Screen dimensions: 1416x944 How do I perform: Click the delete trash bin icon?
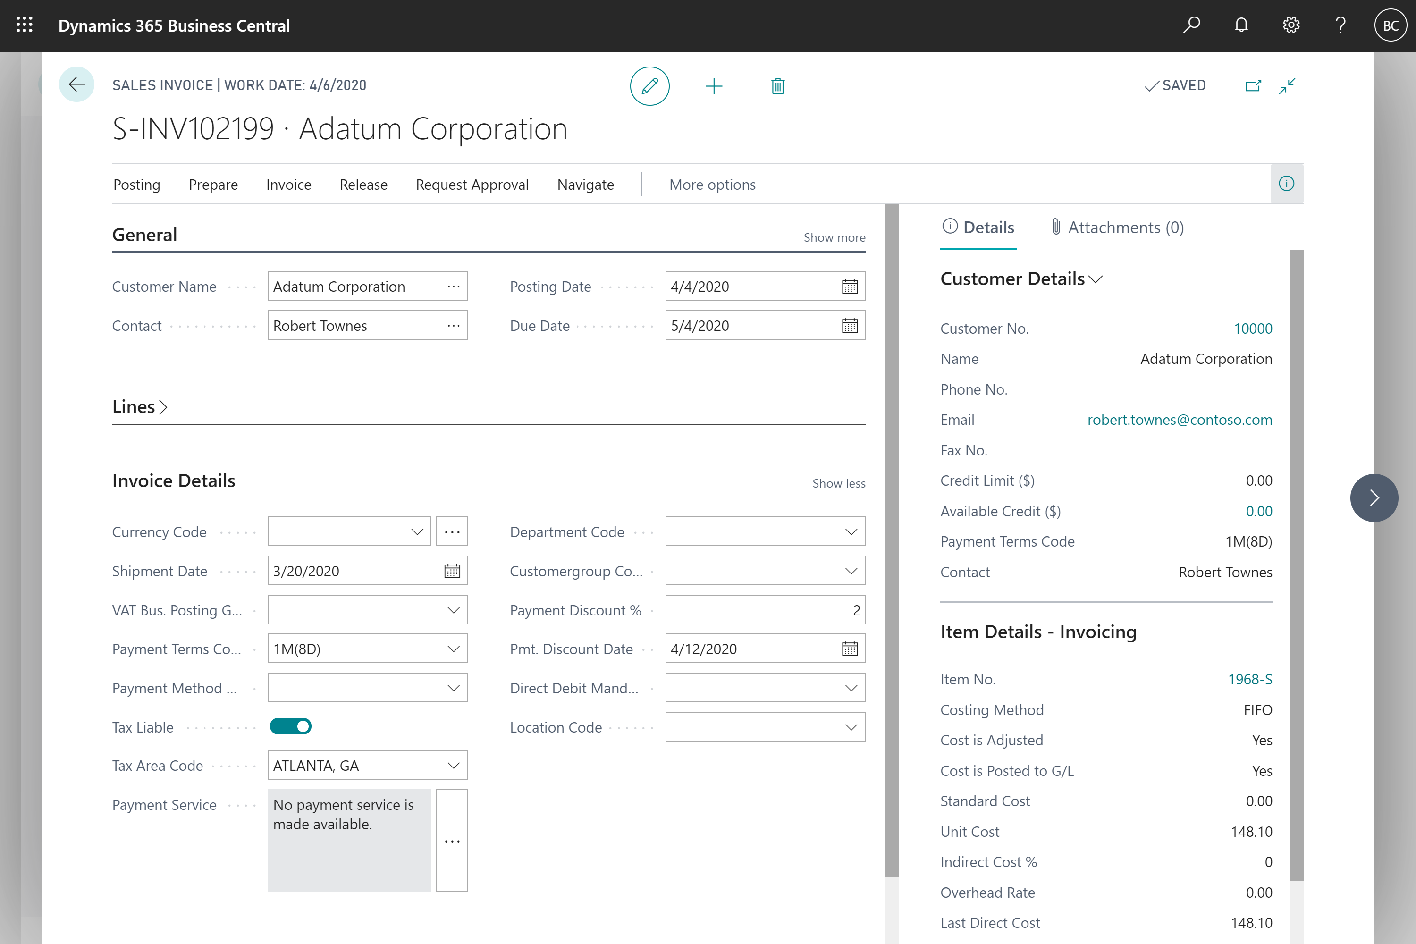[x=777, y=86]
